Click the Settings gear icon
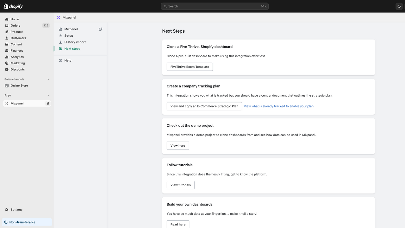 coord(7,210)
